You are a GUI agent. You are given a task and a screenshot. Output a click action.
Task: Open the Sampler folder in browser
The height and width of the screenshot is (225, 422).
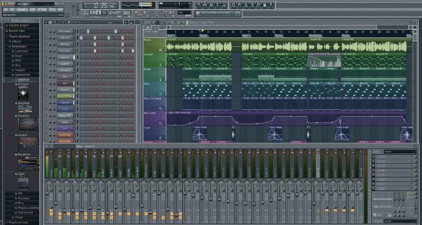[x=20, y=70]
